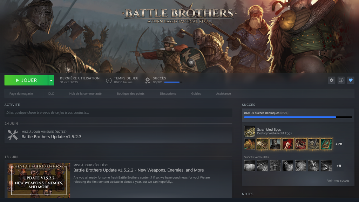Open the Discussions tab
The width and height of the screenshot is (359, 202).
pyautogui.click(x=168, y=94)
